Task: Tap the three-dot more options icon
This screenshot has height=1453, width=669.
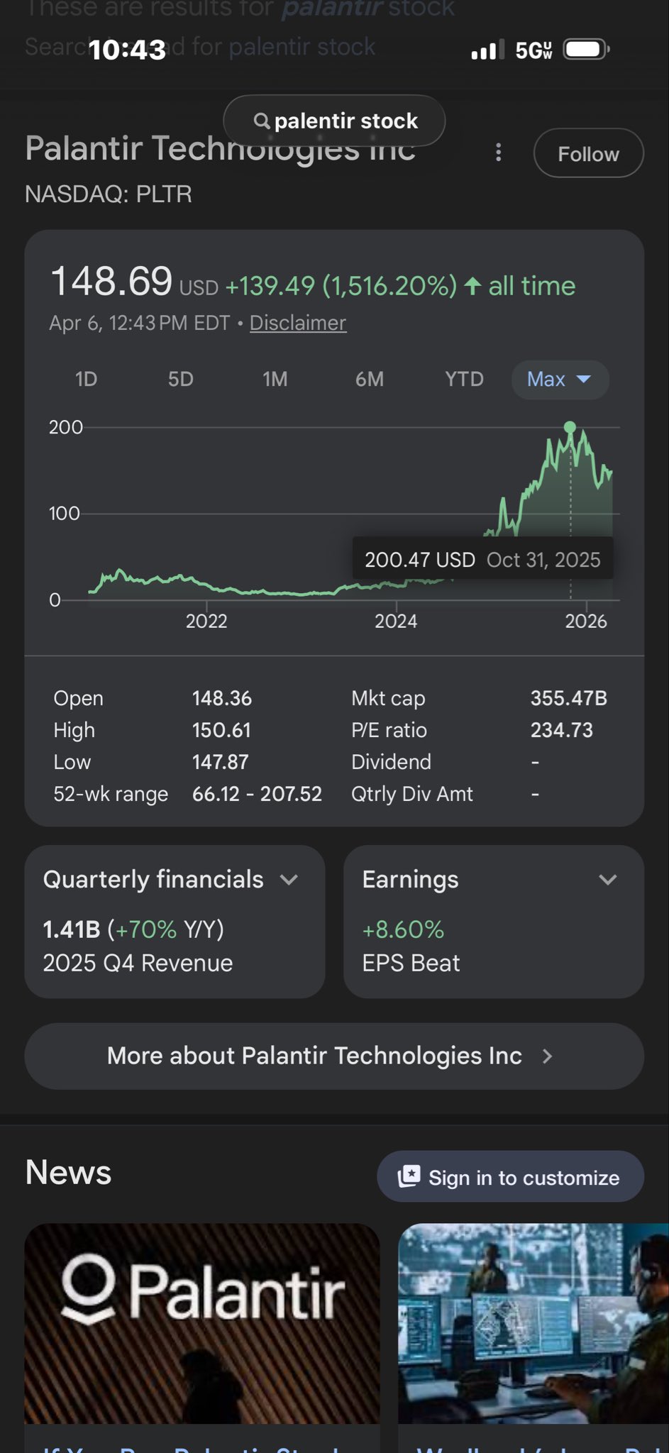Action: (499, 153)
